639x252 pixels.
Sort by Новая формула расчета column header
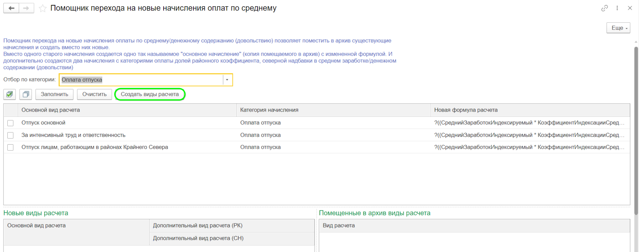click(530, 110)
